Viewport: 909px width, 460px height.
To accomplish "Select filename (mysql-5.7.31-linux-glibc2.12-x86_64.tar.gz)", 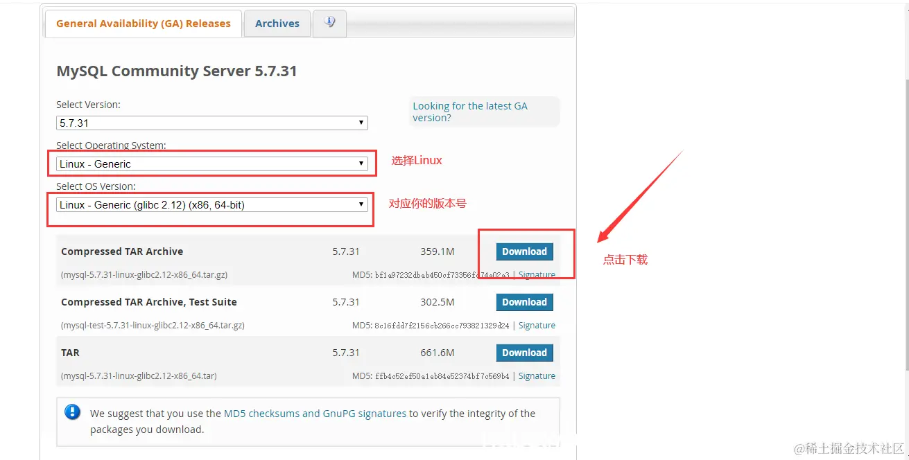I will [x=144, y=275].
